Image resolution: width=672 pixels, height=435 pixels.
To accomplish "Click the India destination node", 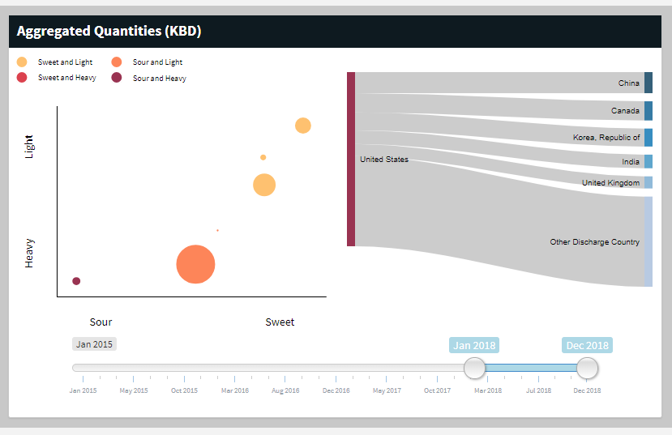I will point(648,161).
